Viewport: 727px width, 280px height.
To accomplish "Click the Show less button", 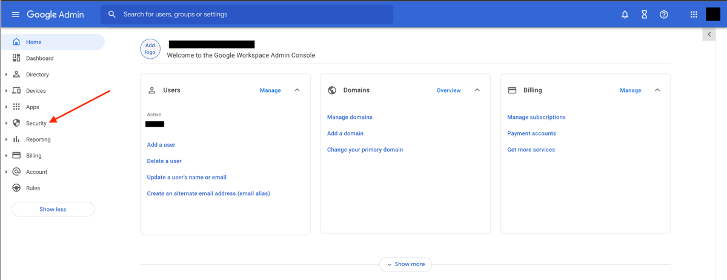I will click(x=53, y=209).
